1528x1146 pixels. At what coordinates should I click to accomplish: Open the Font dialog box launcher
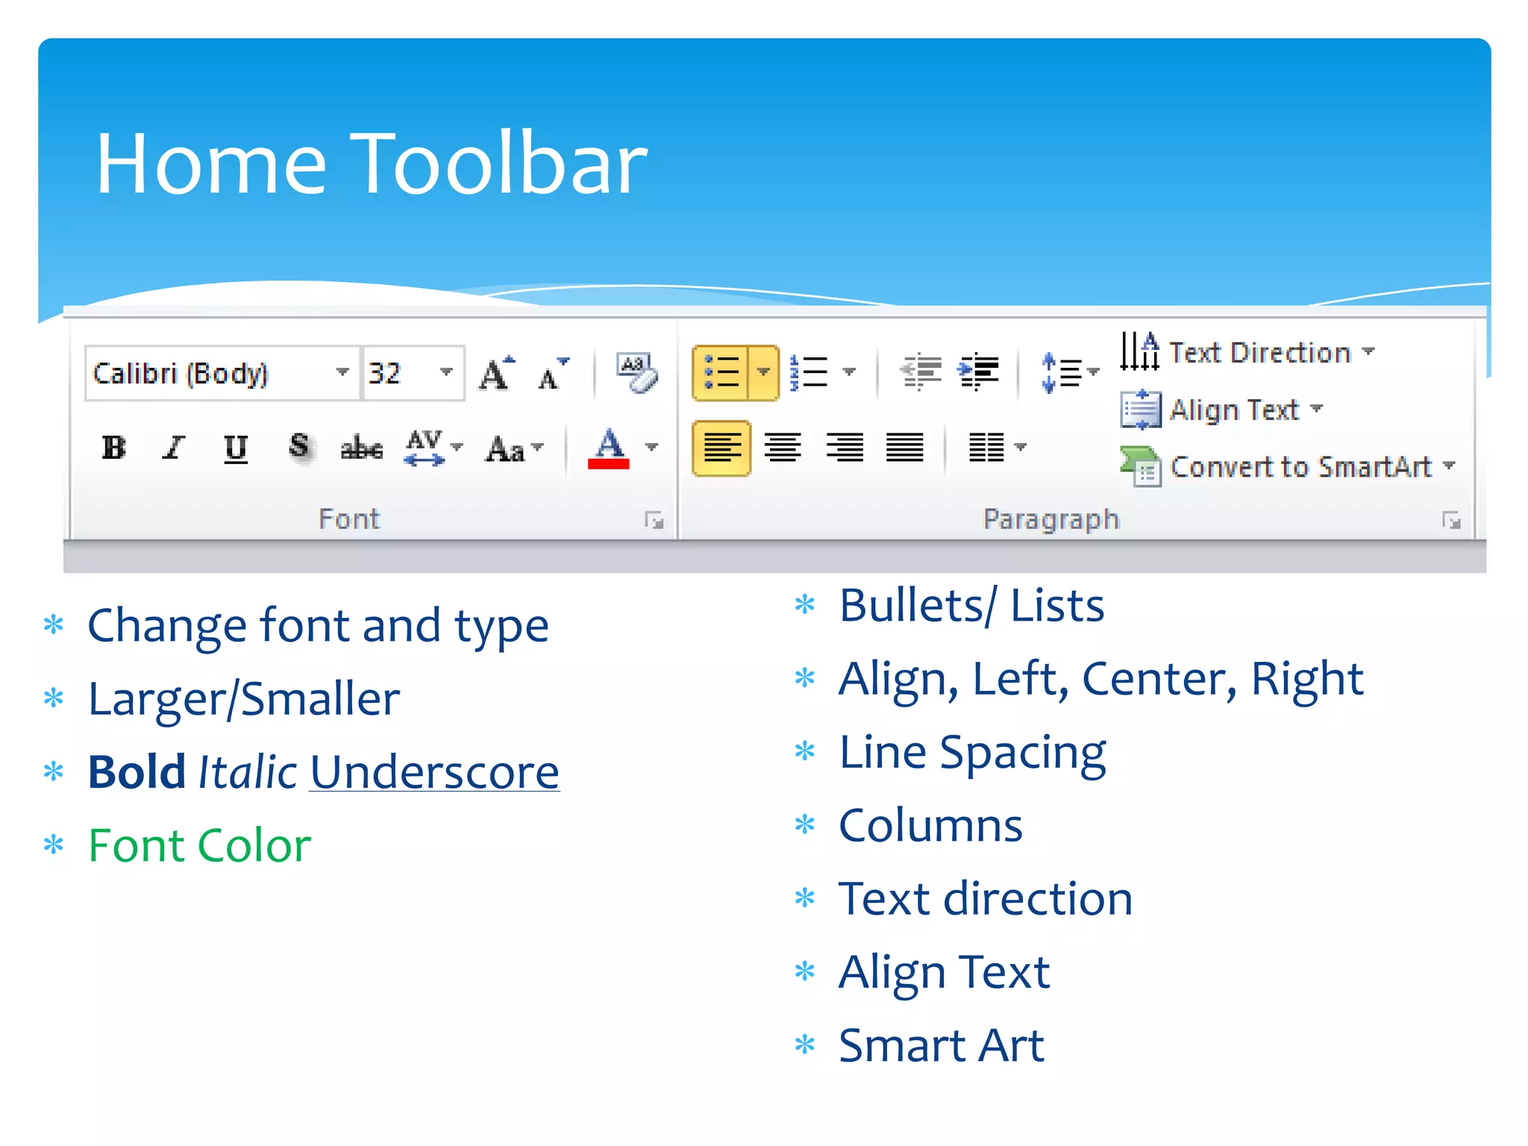pyautogui.click(x=654, y=520)
